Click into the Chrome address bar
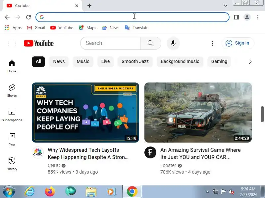Viewport: 265px width, 198px height. [x=132, y=17]
